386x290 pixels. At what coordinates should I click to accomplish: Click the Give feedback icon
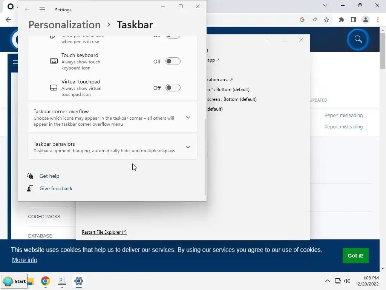[30, 188]
